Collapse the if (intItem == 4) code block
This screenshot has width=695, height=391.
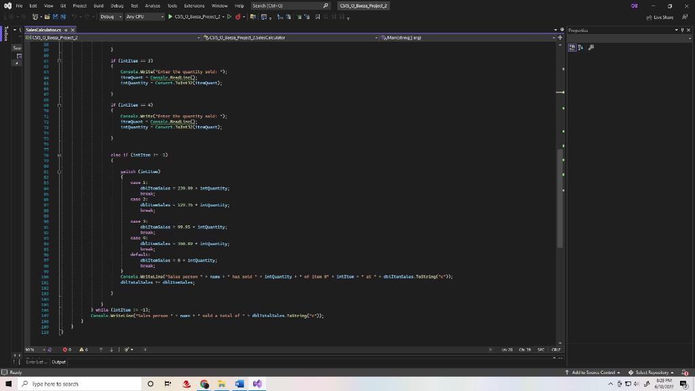coord(59,105)
